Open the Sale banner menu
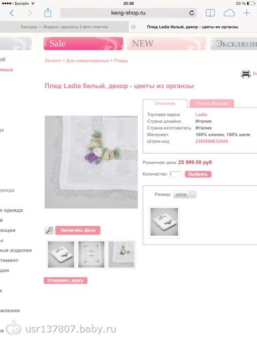The height and width of the screenshot is (342, 257). click(x=84, y=44)
